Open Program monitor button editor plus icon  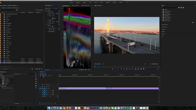point(158,69)
